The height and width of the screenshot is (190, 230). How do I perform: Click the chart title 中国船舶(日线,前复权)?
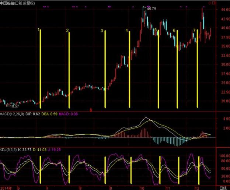(17, 3)
